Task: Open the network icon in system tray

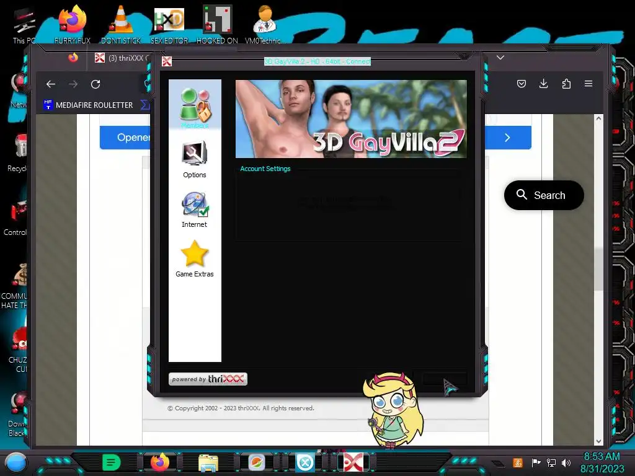Action: pos(551,462)
